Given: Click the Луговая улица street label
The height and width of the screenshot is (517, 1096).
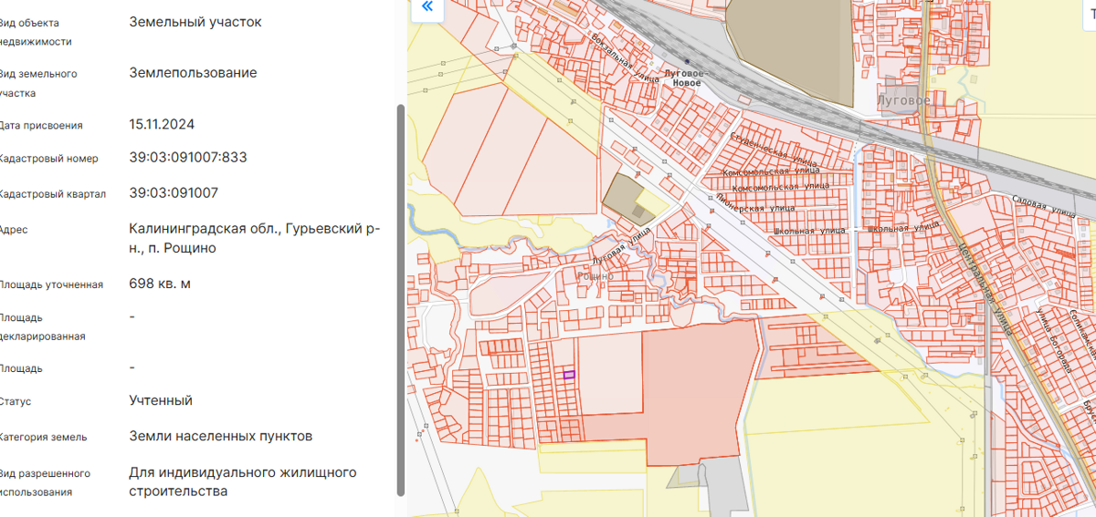Looking at the screenshot, I should [621, 243].
